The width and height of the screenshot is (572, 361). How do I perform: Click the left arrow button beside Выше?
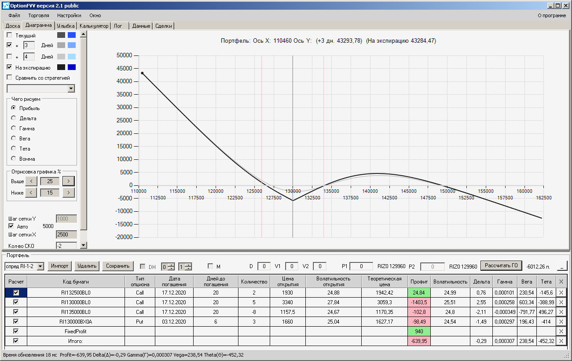pos(31,181)
